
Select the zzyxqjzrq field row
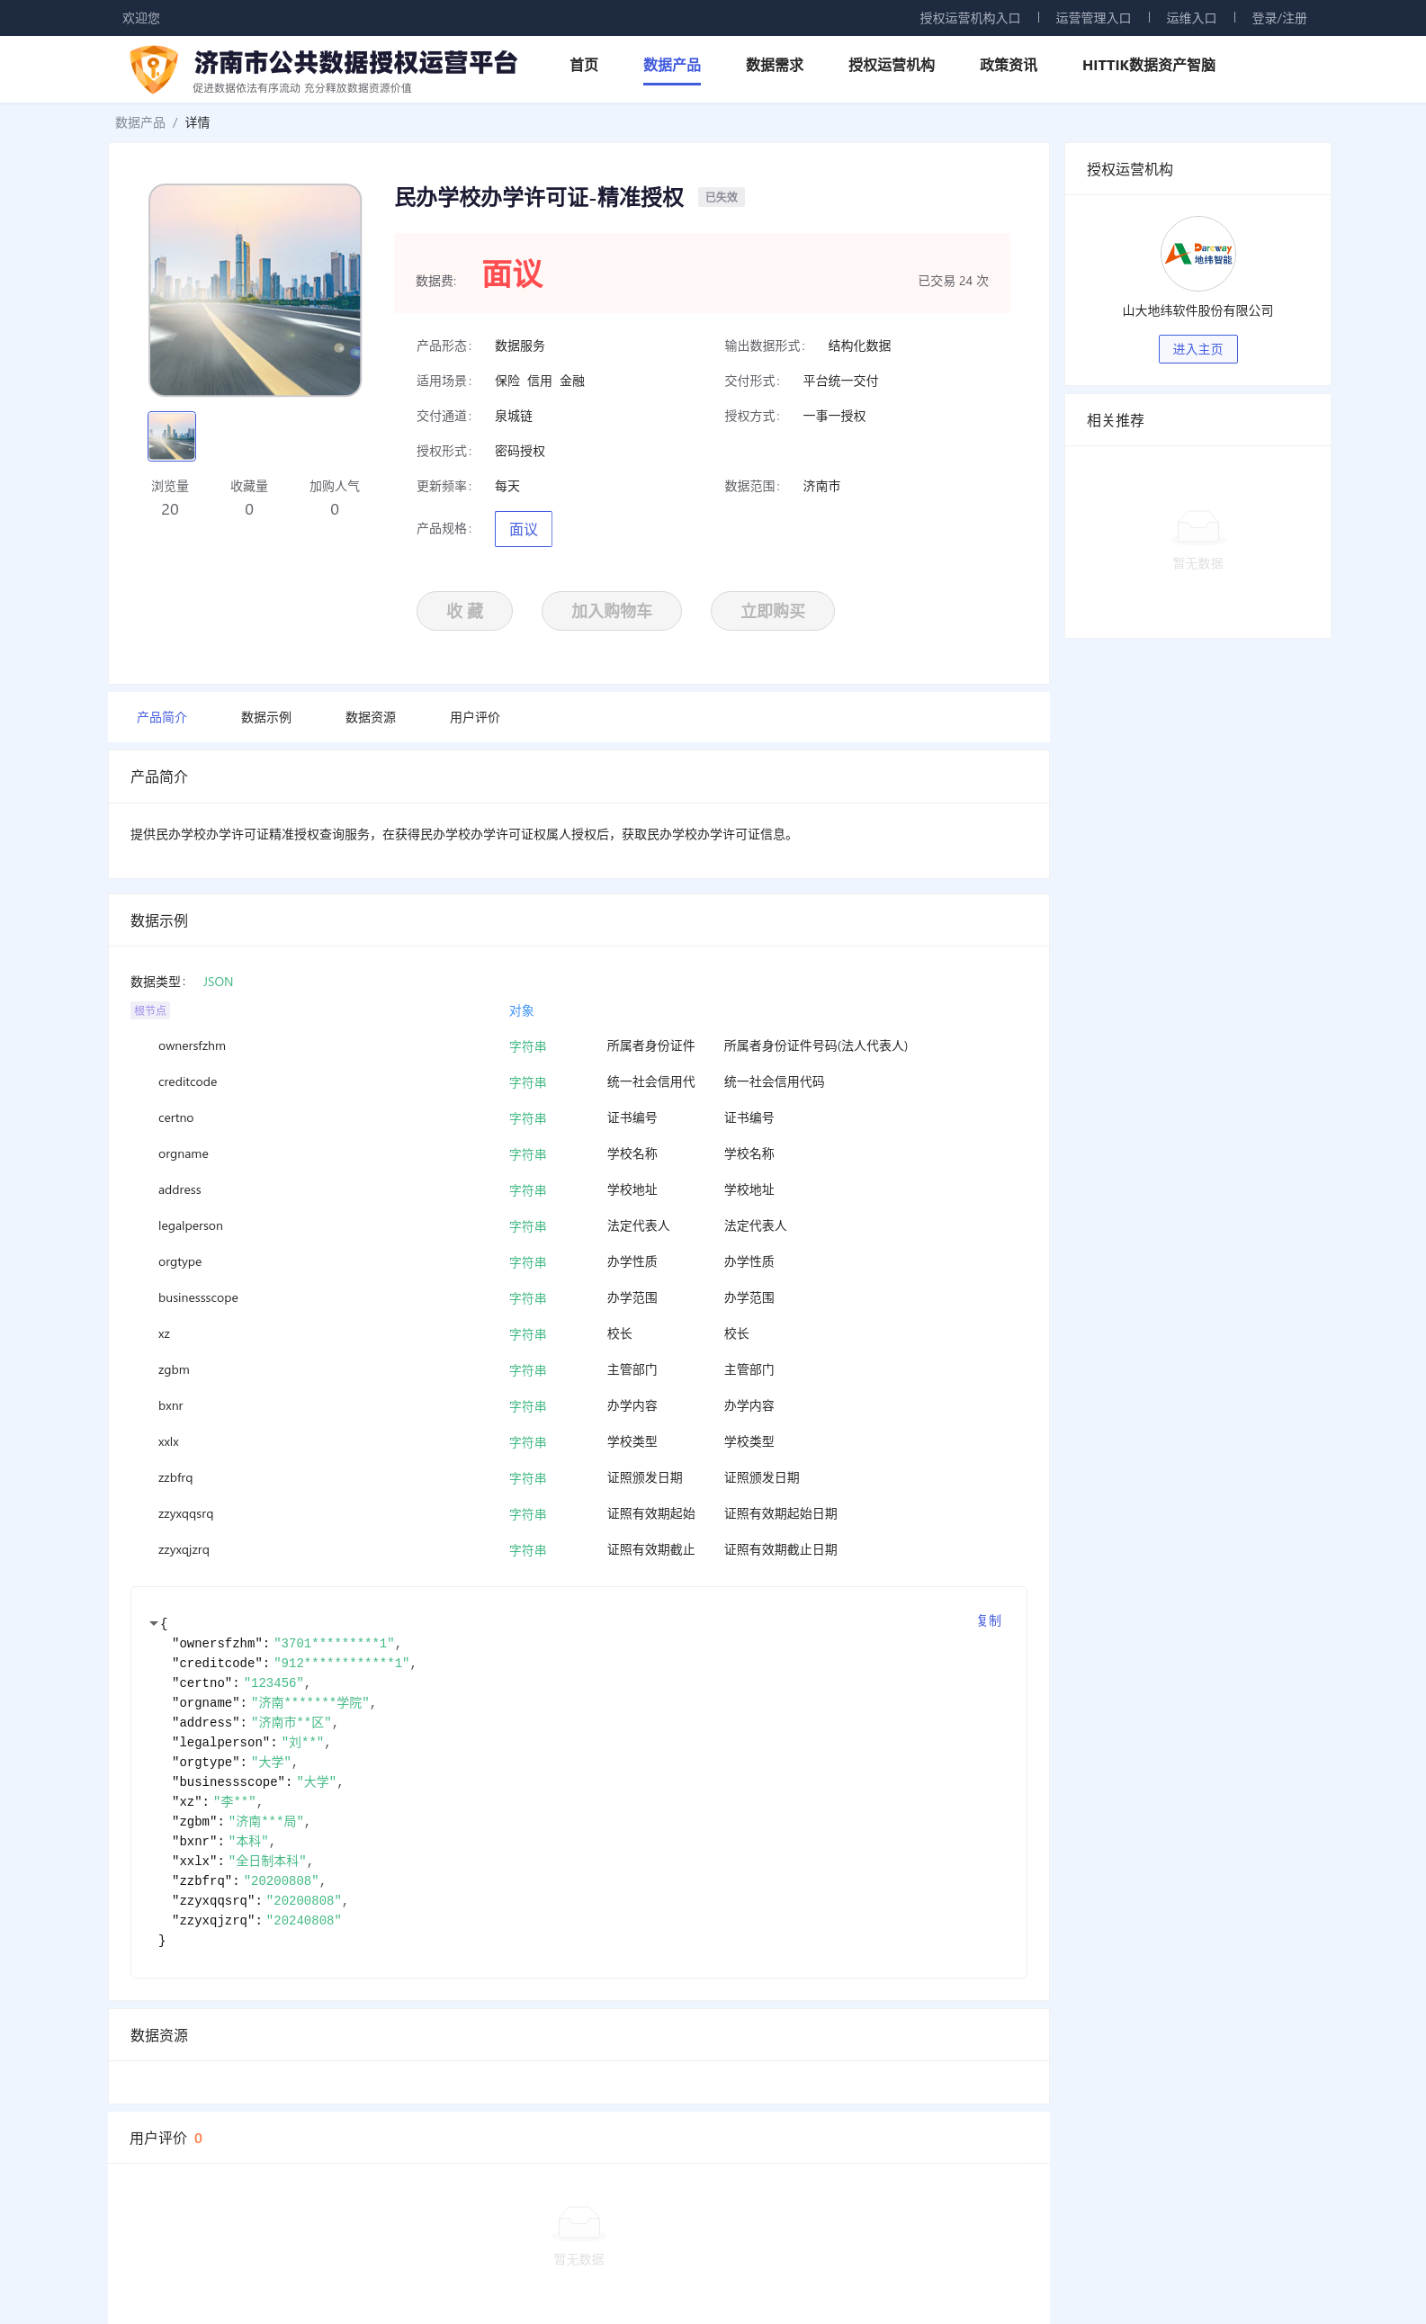click(x=578, y=1549)
